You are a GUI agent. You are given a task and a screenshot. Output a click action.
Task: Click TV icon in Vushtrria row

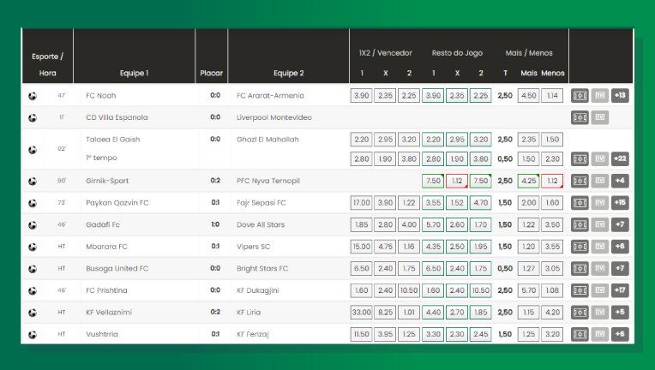(600, 334)
